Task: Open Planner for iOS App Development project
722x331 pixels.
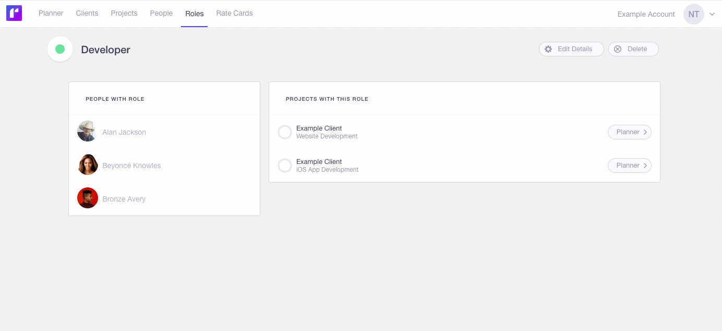Action: [629, 165]
